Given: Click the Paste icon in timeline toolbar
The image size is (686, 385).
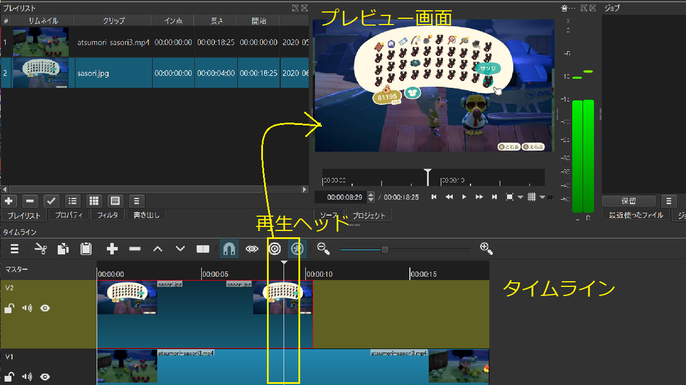Looking at the screenshot, I should 86,249.
